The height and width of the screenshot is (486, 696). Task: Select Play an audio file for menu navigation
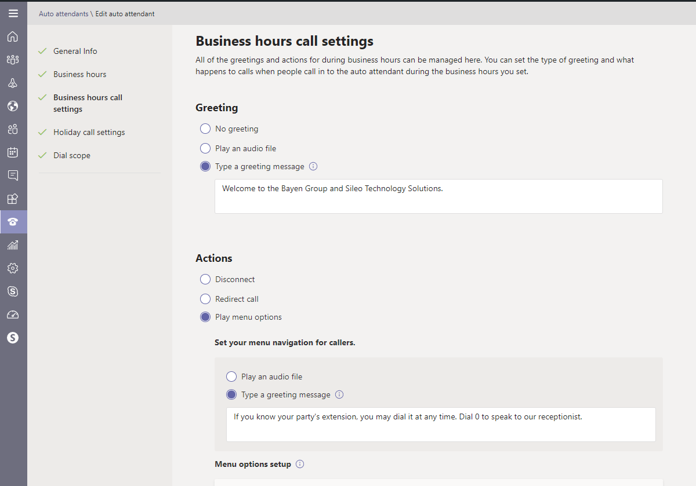231,377
